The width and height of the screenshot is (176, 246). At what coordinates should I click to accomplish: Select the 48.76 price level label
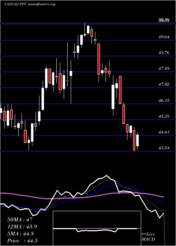pos(164,53)
